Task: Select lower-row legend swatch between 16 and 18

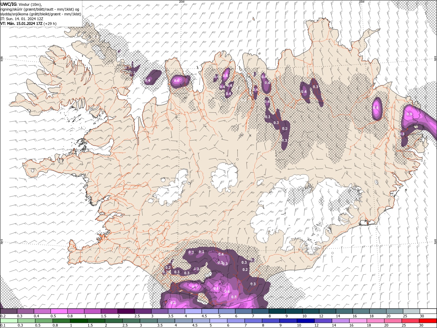Action: [358, 321]
